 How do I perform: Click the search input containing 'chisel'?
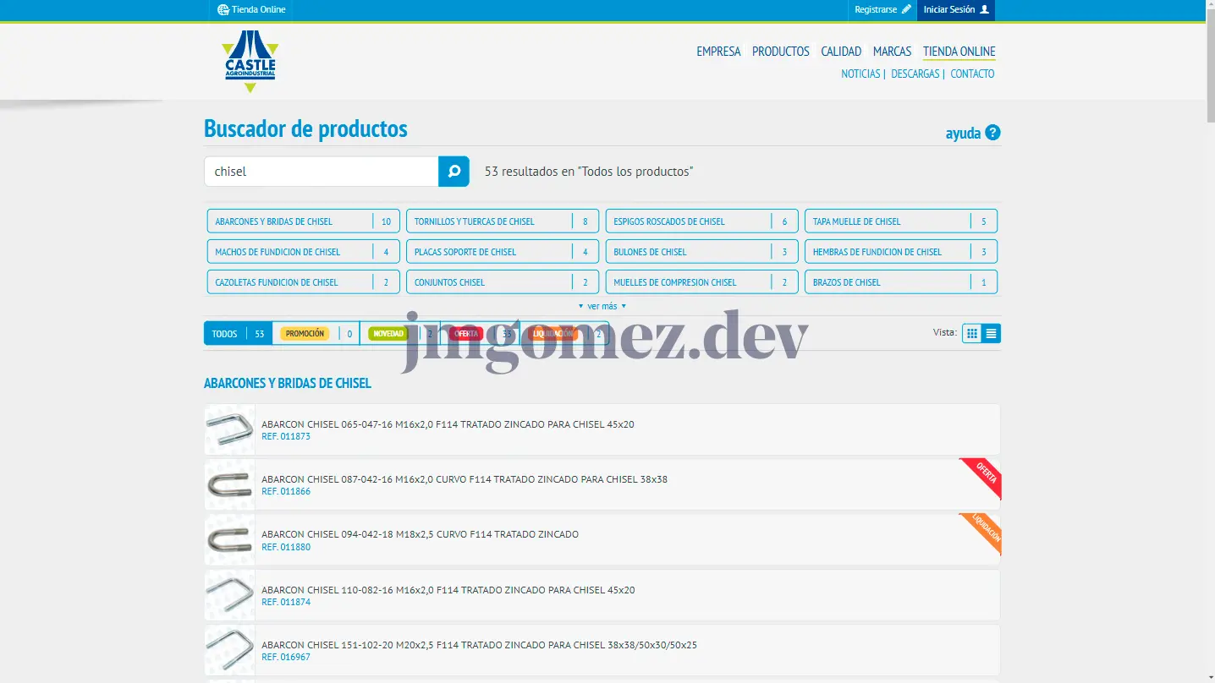(x=322, y=172)
